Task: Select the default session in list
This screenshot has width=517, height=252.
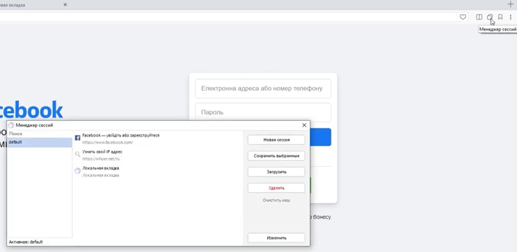Action: click(x=39, y=142)
